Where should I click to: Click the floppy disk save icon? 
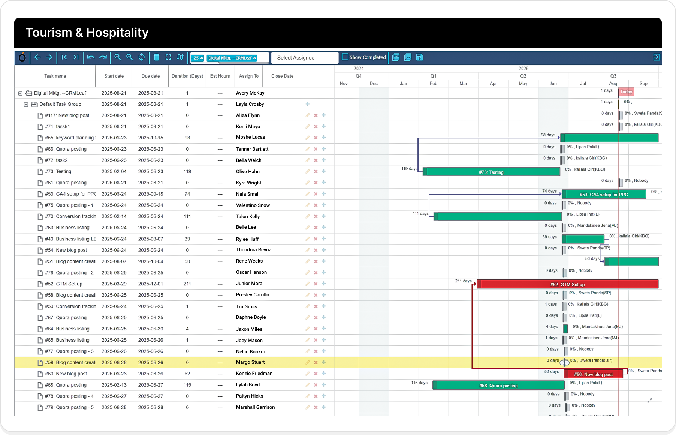(x=420, y=57)
